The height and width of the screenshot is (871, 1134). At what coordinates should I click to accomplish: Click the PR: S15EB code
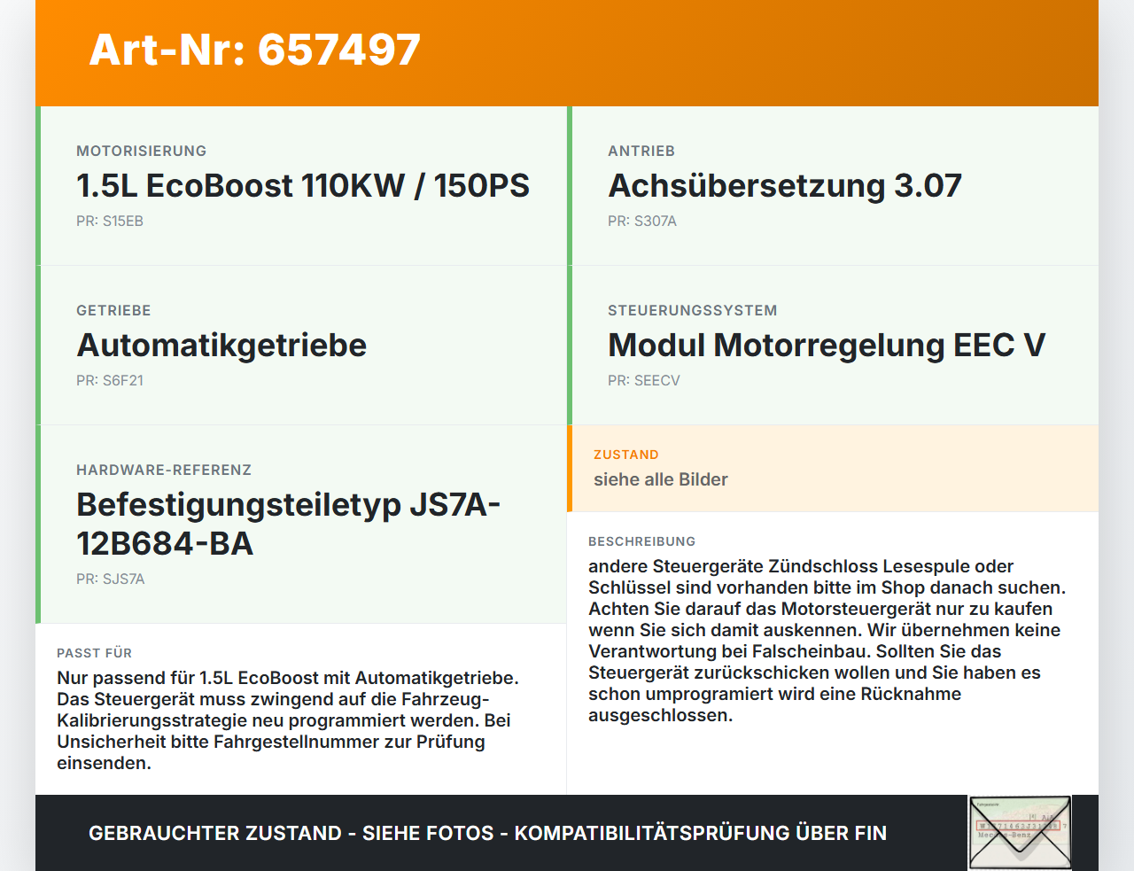click(x=110, y=221)
